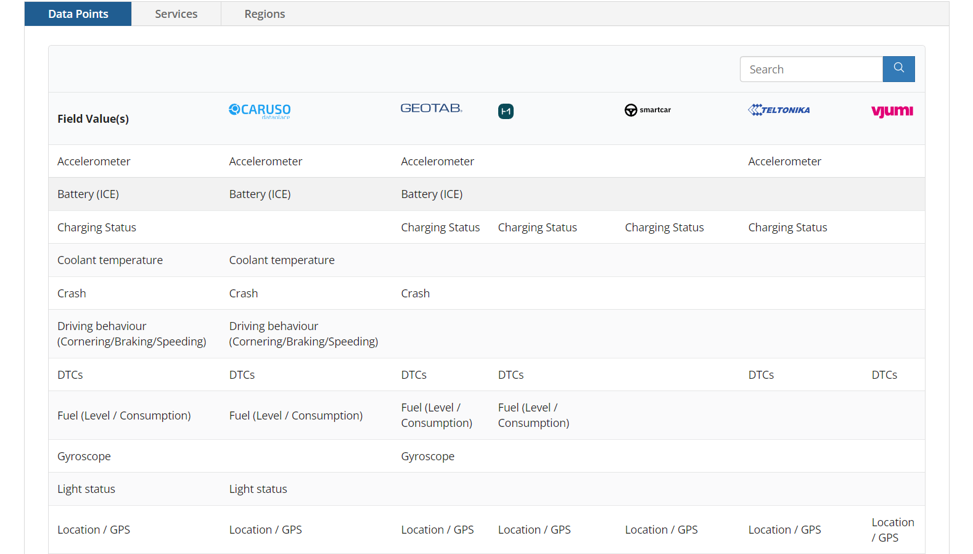This screenshot has width=973, height=554.
Task: Focus the Search input field
Action: [811, 69]
